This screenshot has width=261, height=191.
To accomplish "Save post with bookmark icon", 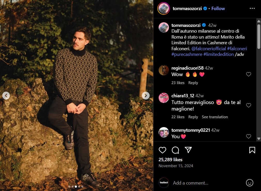I will coord(252,150).
